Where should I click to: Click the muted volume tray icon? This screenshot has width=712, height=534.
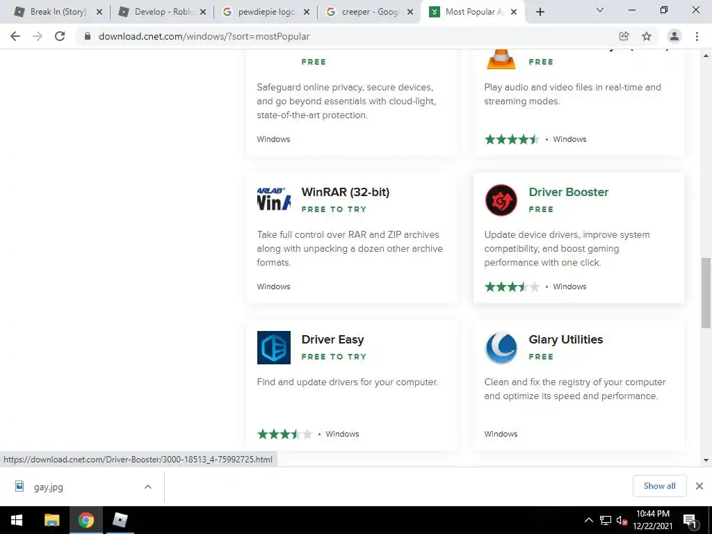pyautogui.click(x=622, y=521)
